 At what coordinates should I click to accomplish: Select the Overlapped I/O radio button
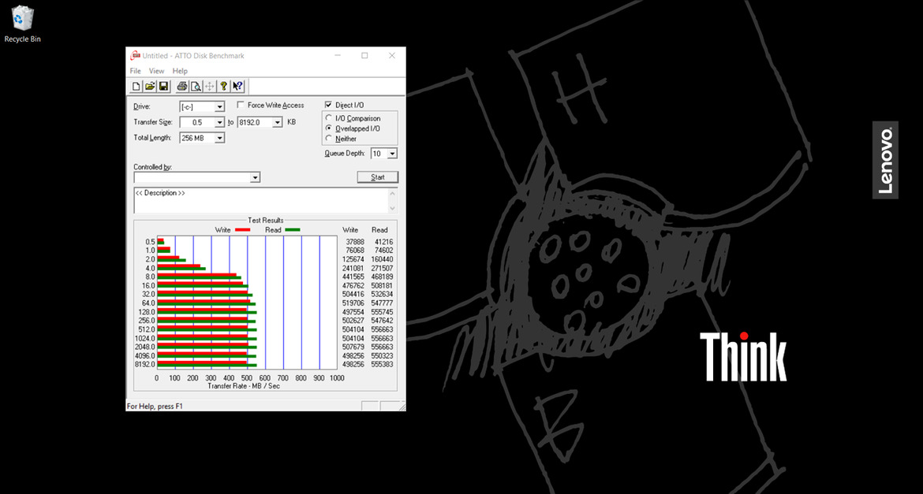click(x=328, y=128)
